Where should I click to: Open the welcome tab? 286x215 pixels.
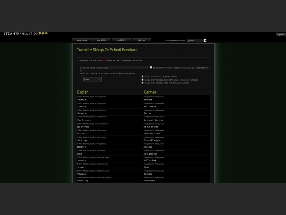[x=82, y=40]
